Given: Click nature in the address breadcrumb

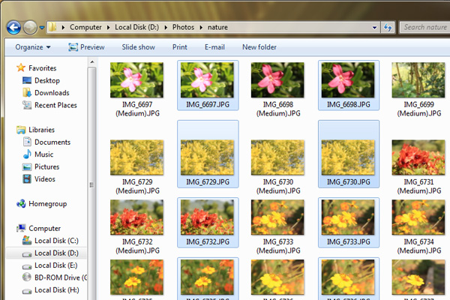Looking at the screenshot, I should 217,27.
